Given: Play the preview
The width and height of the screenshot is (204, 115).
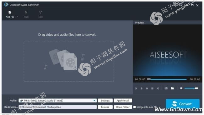Looking at the screenshot, I should (x=142, y=88).
